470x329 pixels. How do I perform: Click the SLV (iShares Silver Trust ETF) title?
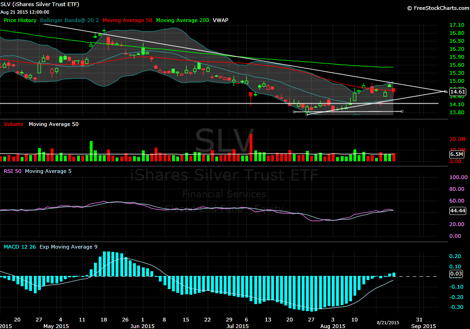tap(40, 4)
